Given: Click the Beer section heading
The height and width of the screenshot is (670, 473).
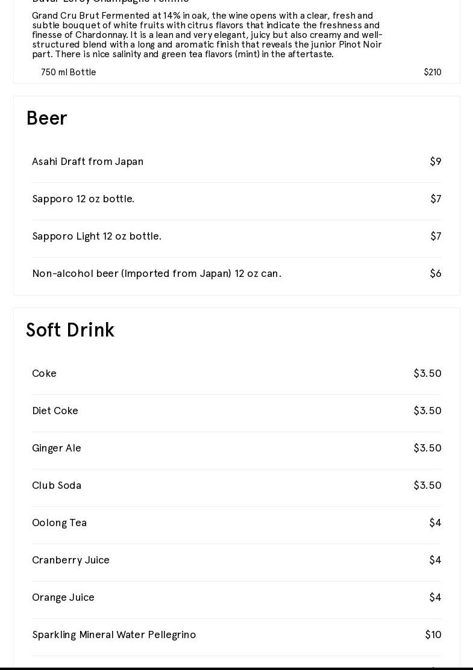Looking at the screenshot, I should pyautogui.click(x=46, y=118).
